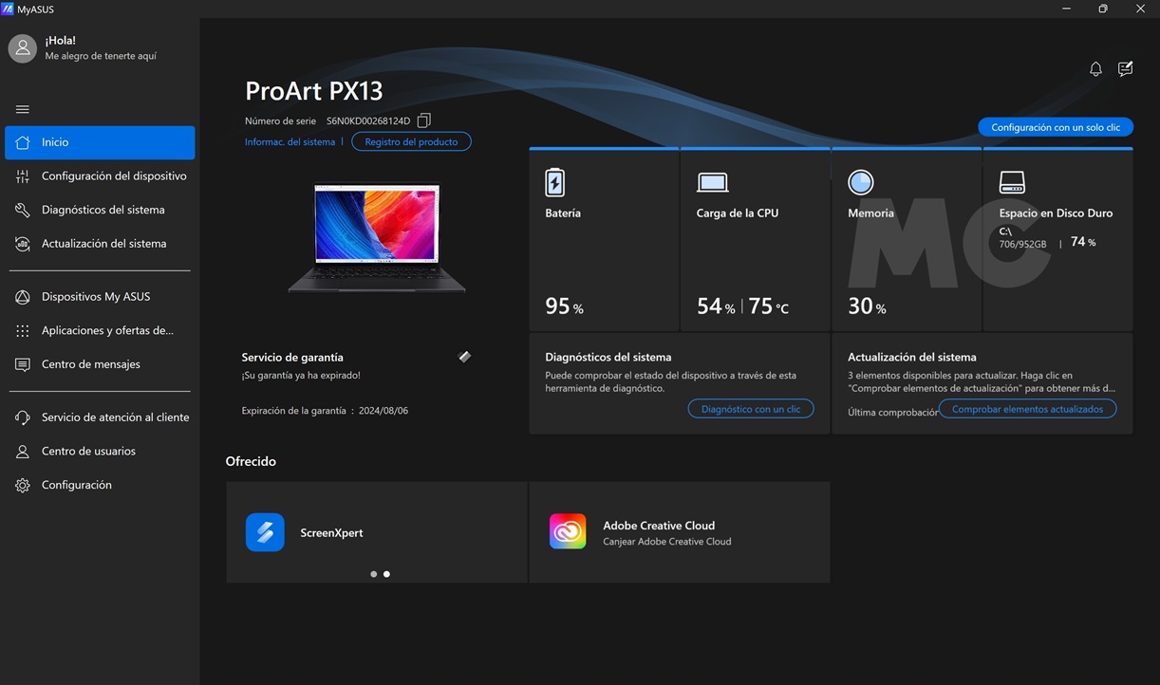Screen dimensions: 1160x685
Task: Open Centro de mensajes
Action: [90, 364]
